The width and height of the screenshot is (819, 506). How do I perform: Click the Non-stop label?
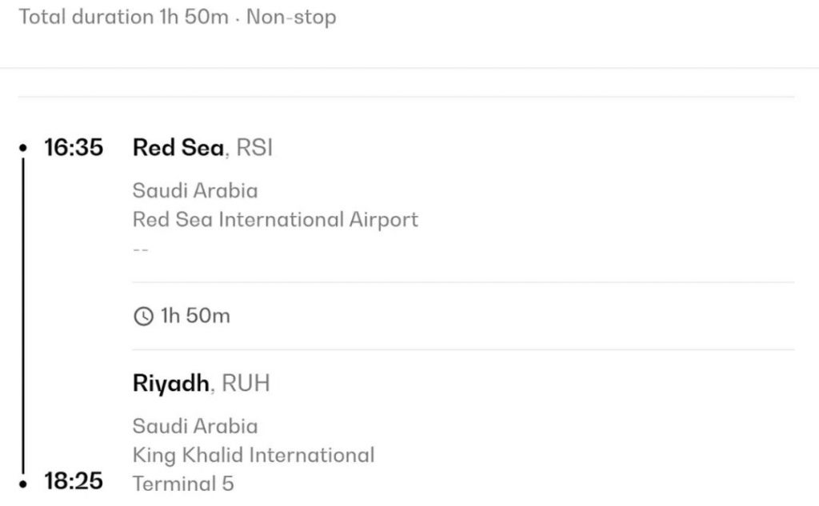click(291, 17)
